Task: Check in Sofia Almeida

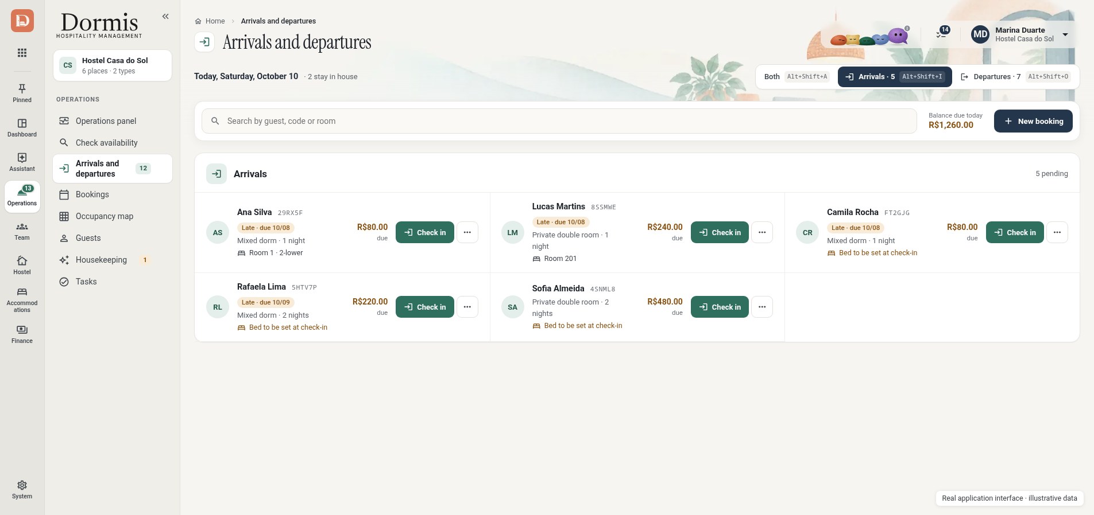Action: coord(720,307)
